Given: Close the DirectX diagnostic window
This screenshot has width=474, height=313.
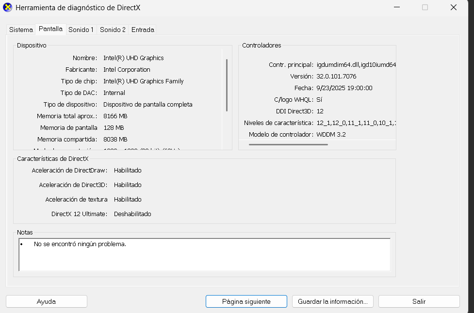Looking at the screenshot, I should (454, 7).
